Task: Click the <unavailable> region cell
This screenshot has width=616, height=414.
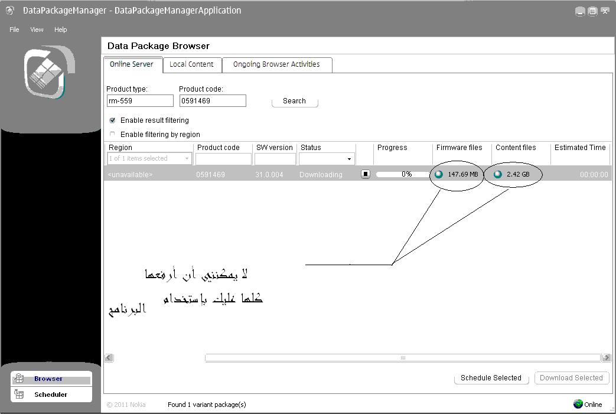Action: (130, 174)
